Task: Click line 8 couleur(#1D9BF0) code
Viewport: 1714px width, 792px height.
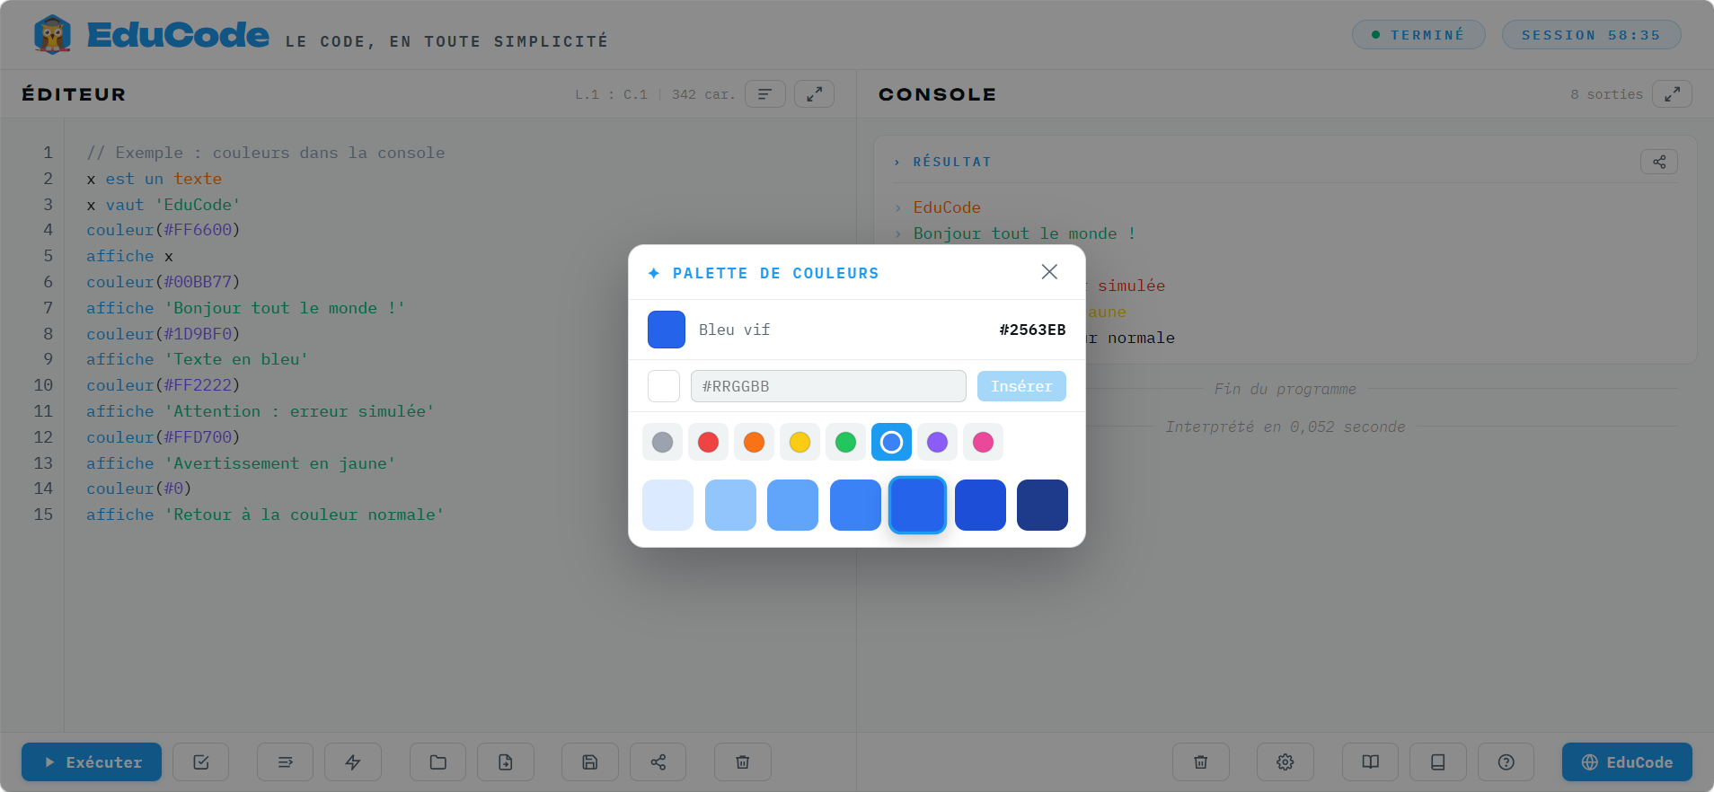Action: click(163, 334)
